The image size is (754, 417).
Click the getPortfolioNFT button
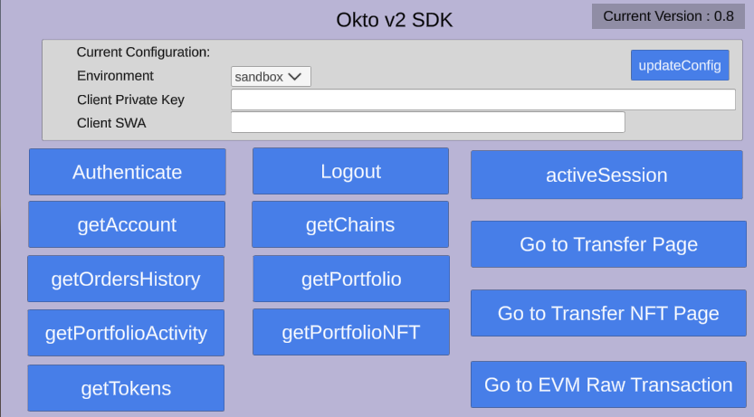[351, 332]
